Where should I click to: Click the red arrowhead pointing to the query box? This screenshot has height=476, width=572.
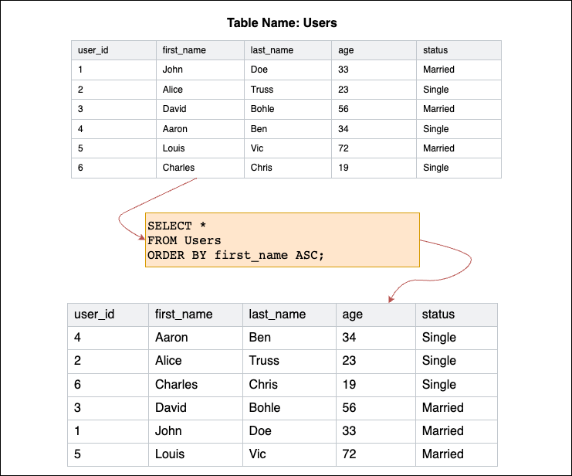pyautogui.click(x=141, y=239)
